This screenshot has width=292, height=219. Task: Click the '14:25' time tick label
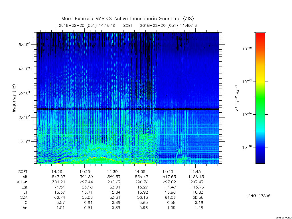[x=84, y=172]
